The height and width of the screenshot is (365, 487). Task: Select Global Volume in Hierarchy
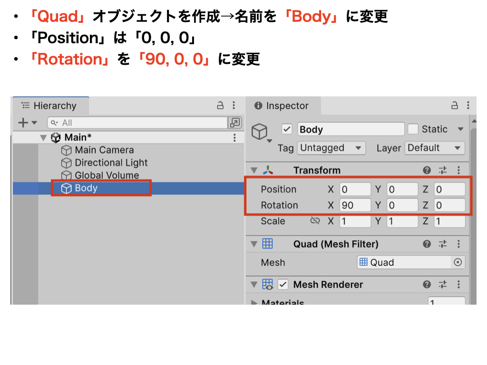tap(107, 175)
